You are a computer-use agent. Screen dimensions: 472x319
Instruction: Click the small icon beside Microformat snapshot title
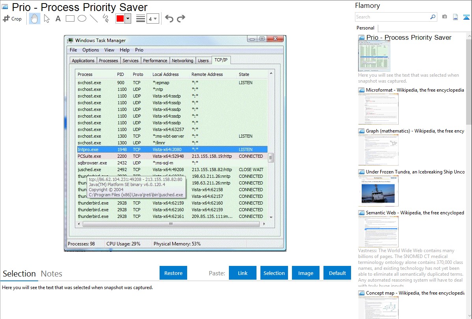[361, 90]
